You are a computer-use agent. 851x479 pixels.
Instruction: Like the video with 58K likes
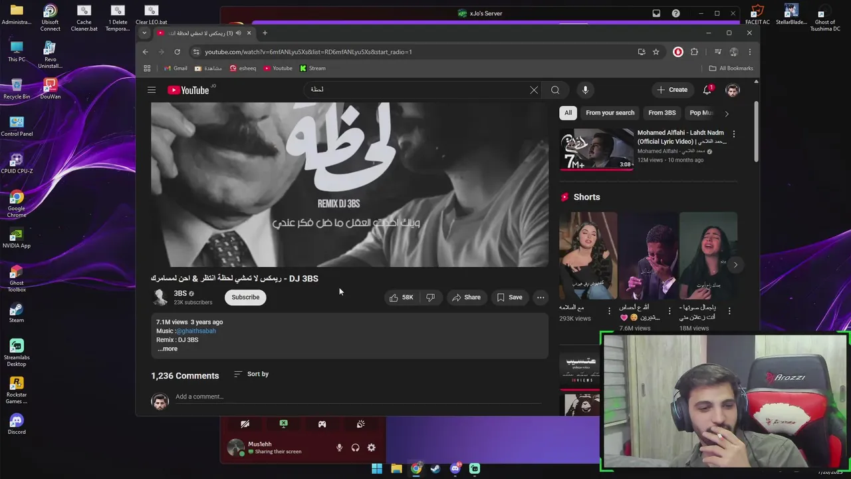(402, 297)
